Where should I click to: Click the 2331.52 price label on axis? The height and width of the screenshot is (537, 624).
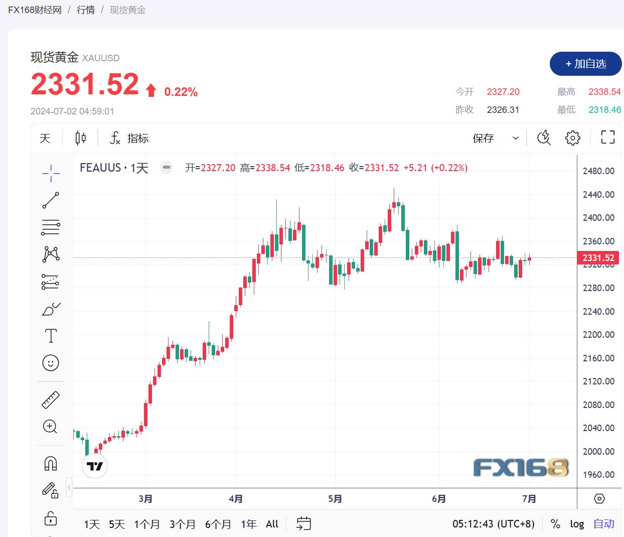(598, 257)
